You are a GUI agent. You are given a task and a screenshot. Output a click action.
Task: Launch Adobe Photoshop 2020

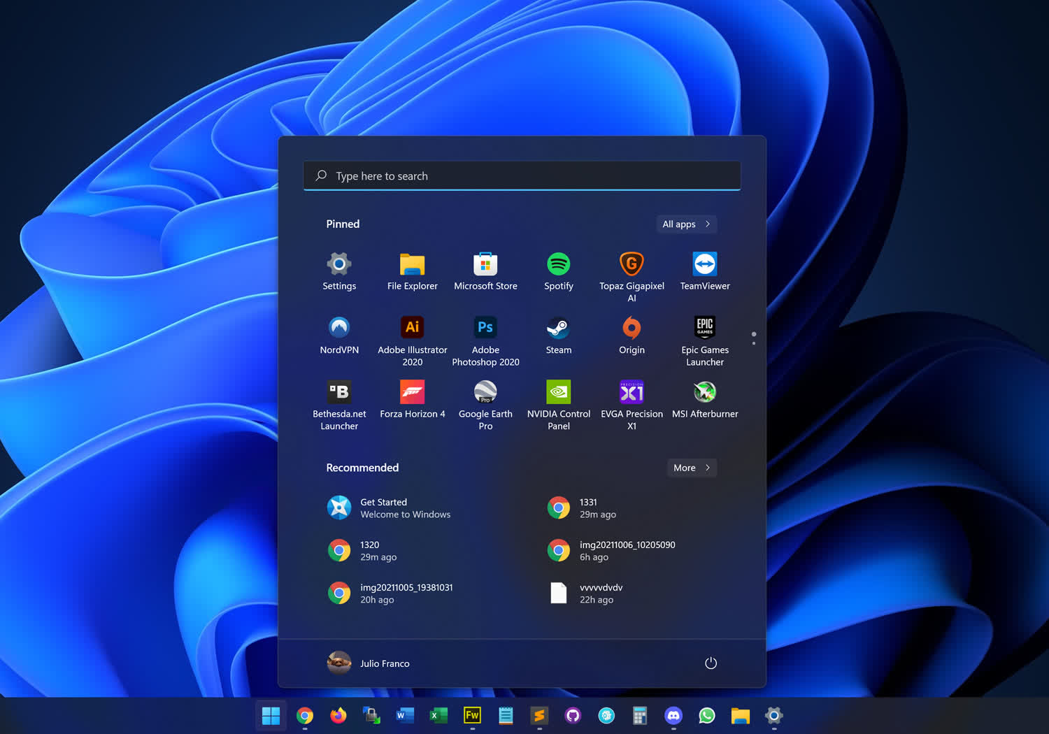(x=485, y=329)
